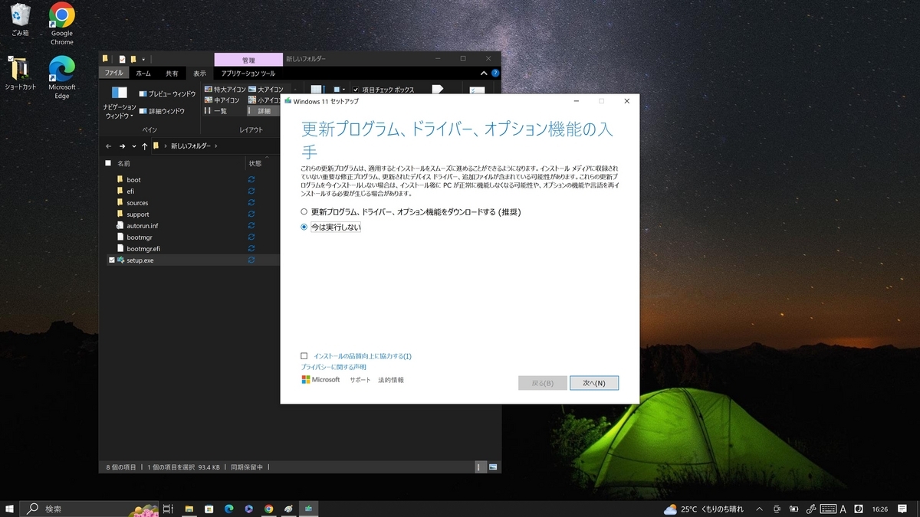
Task: Click the taskbar 検索 box
Action: (x=90, y=509)
